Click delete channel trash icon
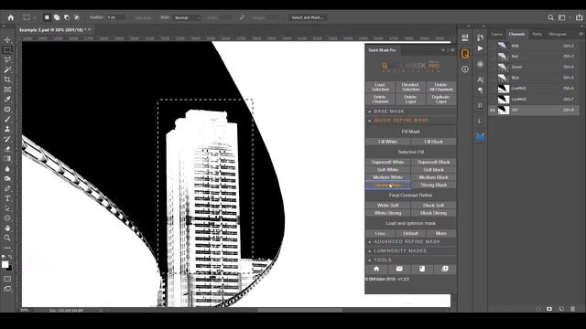The image size is (586, 329). coord(573,309)
